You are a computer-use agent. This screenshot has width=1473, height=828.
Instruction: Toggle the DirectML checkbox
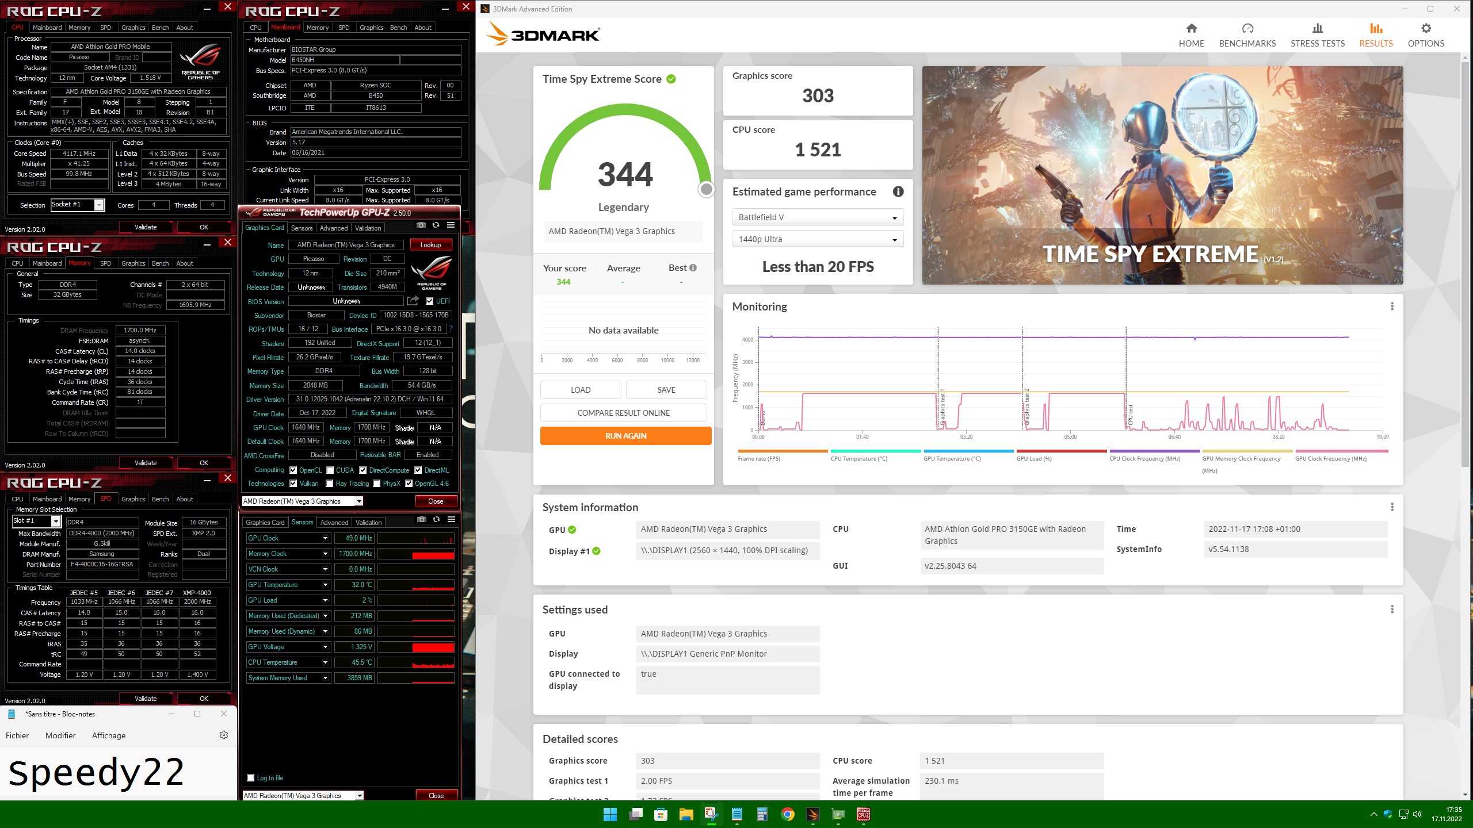coord(418,470)
